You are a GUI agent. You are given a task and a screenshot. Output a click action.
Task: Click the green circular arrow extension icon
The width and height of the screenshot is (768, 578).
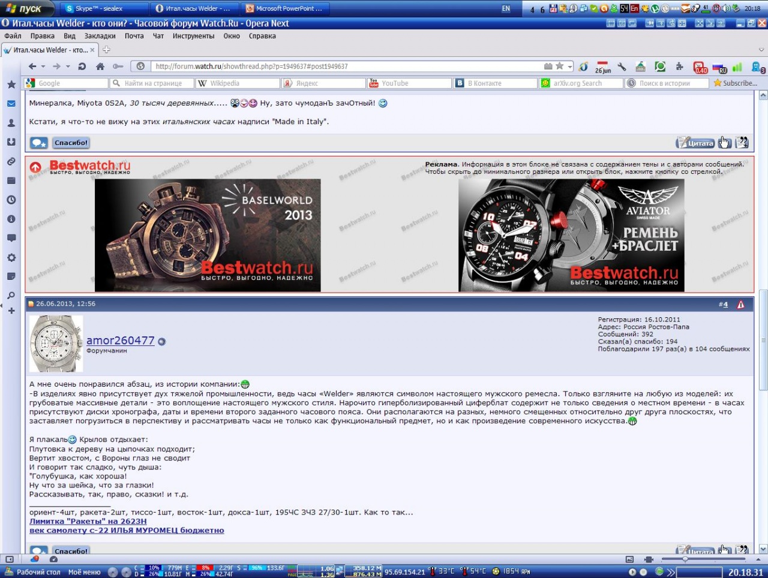pos(660,67)
